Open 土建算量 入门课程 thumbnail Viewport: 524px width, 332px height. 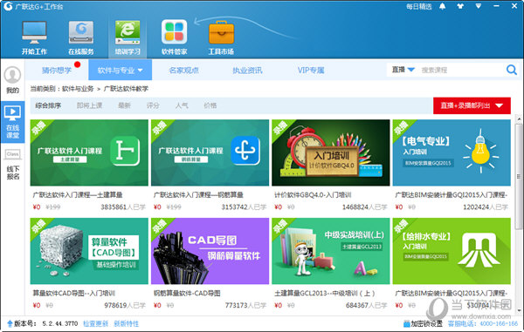click(89, 152)
